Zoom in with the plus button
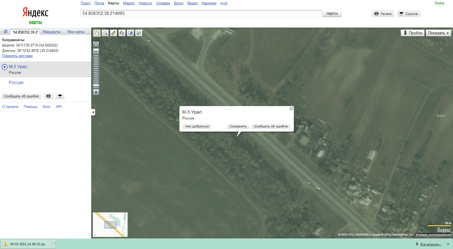The width and height of the screenshot is (453, 249). coord(96,92)
